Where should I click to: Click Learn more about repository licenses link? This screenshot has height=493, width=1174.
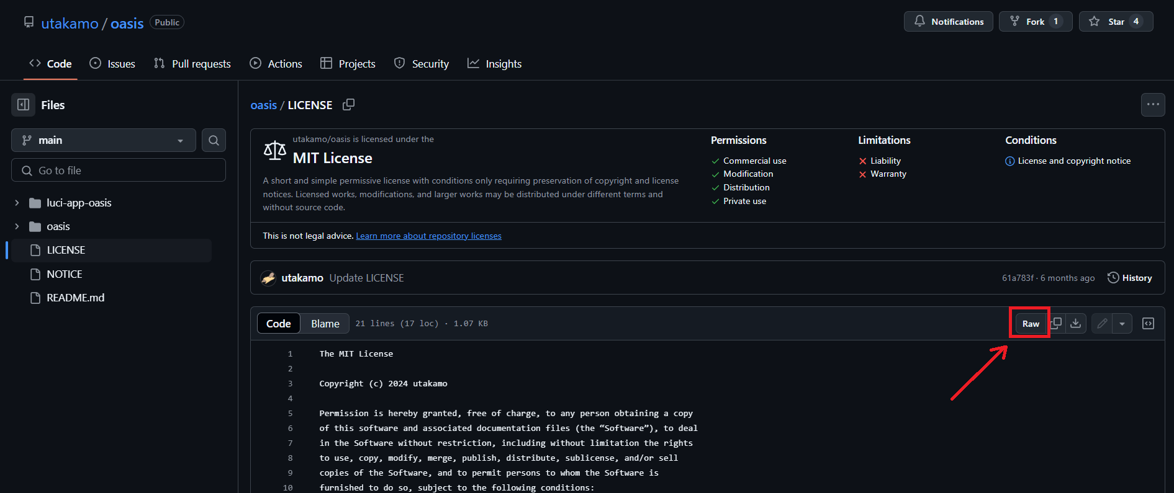[x=428, y=236]
